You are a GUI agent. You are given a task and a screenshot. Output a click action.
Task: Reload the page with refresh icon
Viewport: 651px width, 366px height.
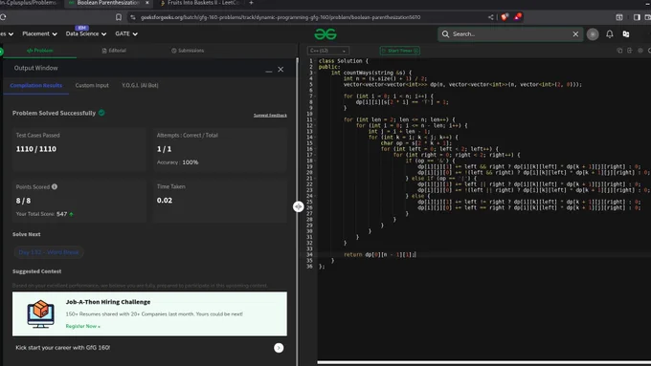point(3,17)
